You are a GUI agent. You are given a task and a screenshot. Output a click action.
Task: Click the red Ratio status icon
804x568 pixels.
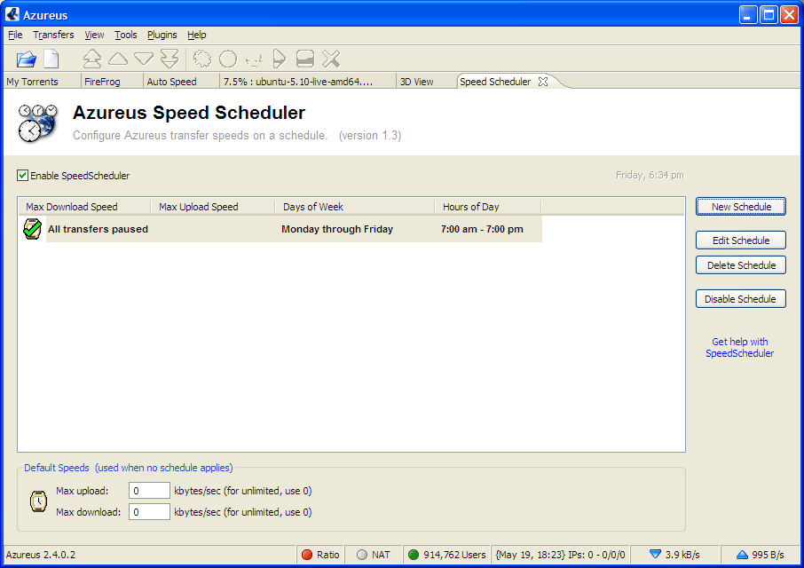(307, 555)
